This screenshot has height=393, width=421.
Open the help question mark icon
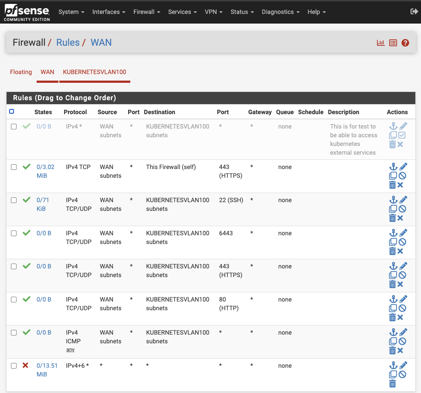pos(405,43)
